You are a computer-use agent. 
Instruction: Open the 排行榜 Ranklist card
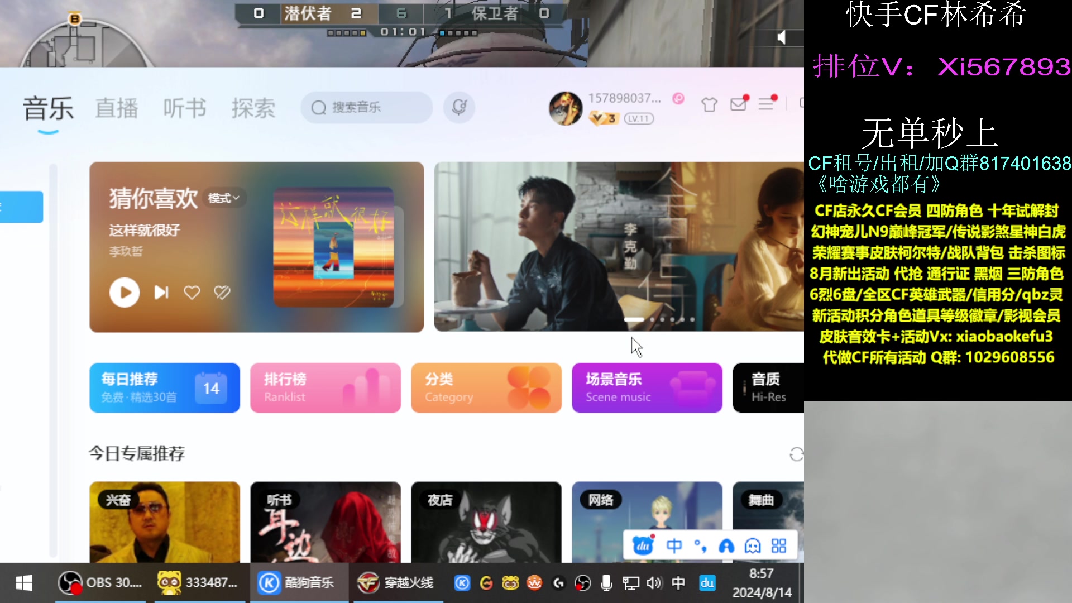(x=326, y=388)
